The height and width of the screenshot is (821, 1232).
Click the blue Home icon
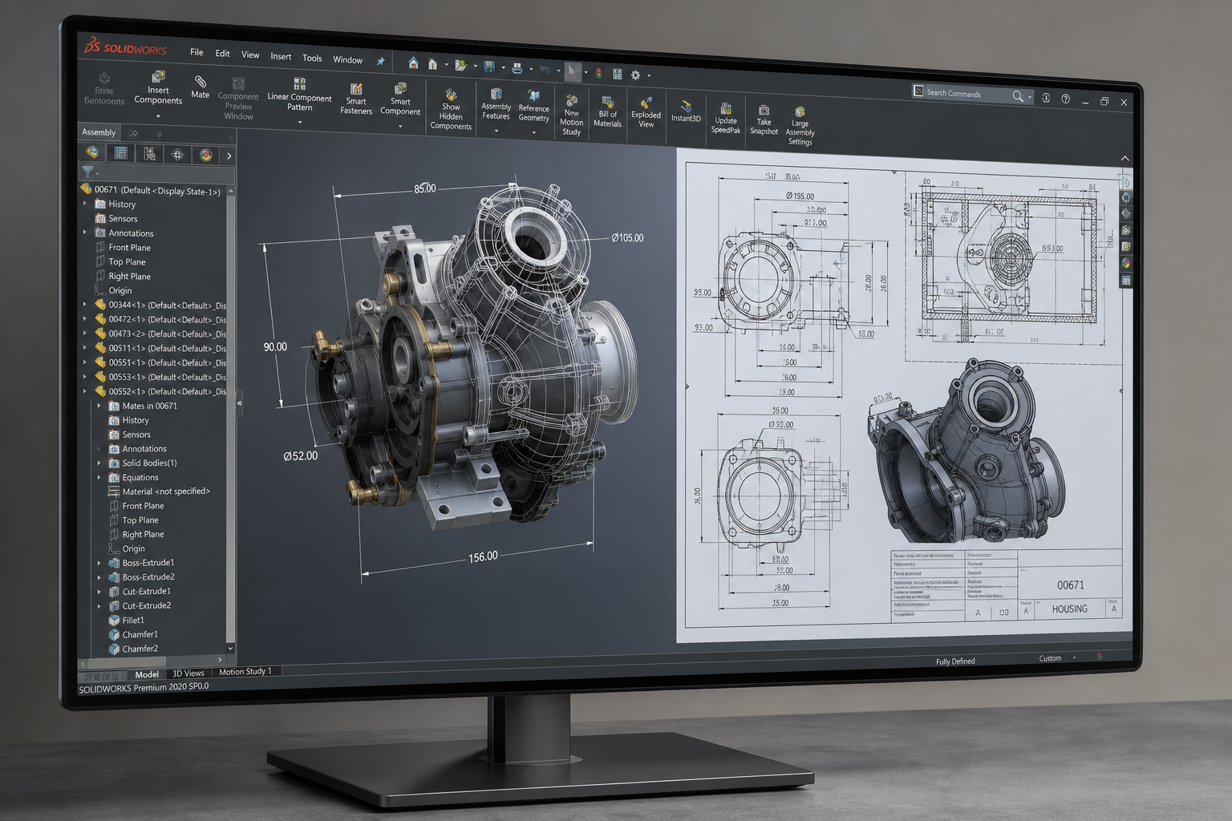tap(413, 63)
